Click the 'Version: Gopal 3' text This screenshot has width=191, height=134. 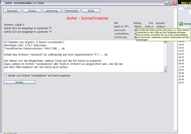point(14,25)
